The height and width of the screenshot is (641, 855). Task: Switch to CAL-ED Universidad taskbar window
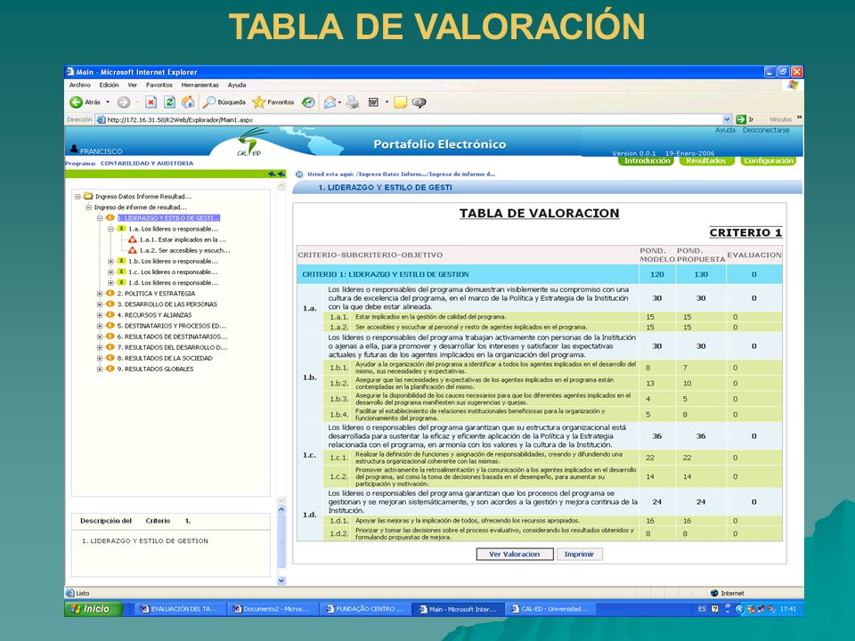(550, 609)
